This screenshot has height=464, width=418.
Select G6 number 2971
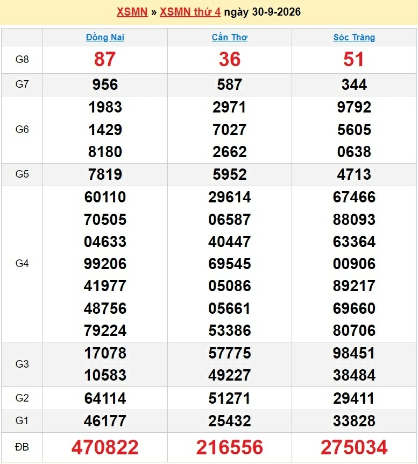coord(230,107)
